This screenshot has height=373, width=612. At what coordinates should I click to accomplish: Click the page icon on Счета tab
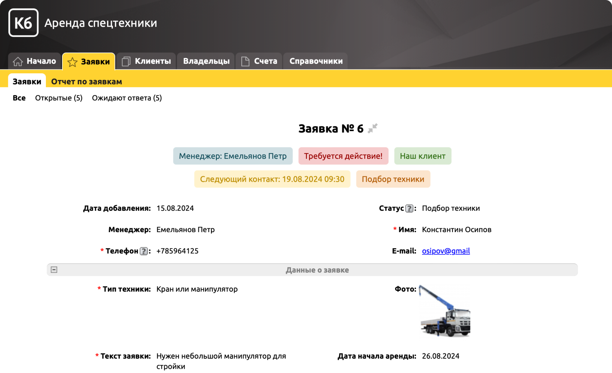(245, 61)
